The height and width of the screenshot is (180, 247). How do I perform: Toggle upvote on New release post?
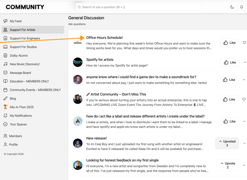coord(227,143)
